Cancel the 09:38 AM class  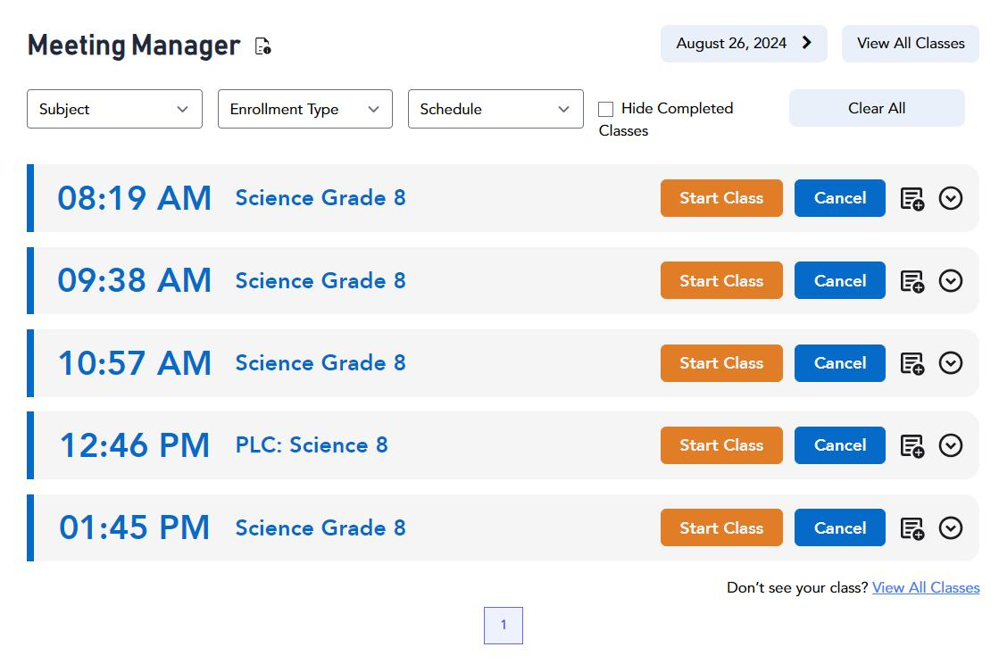coord(840,280)
